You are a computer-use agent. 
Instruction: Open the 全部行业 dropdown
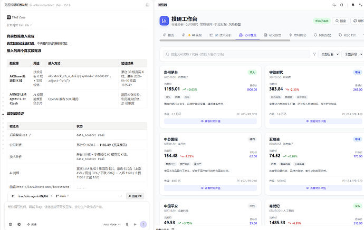click(x=329, y=54)
